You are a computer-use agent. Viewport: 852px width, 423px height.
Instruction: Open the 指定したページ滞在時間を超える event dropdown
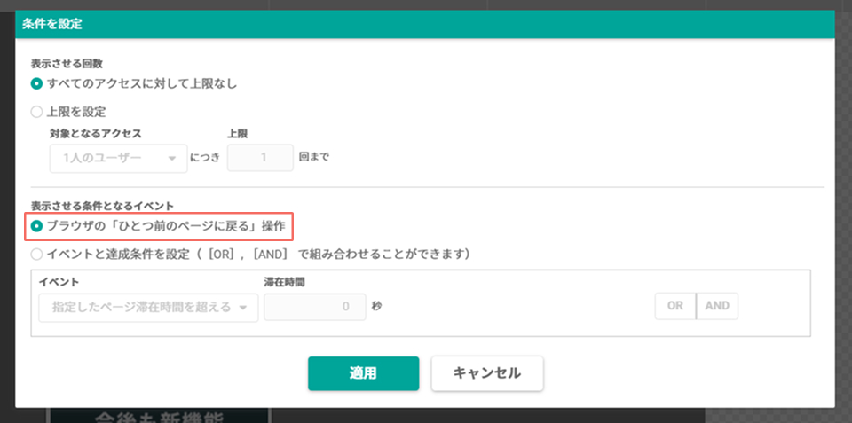click(x=148, y=308)
